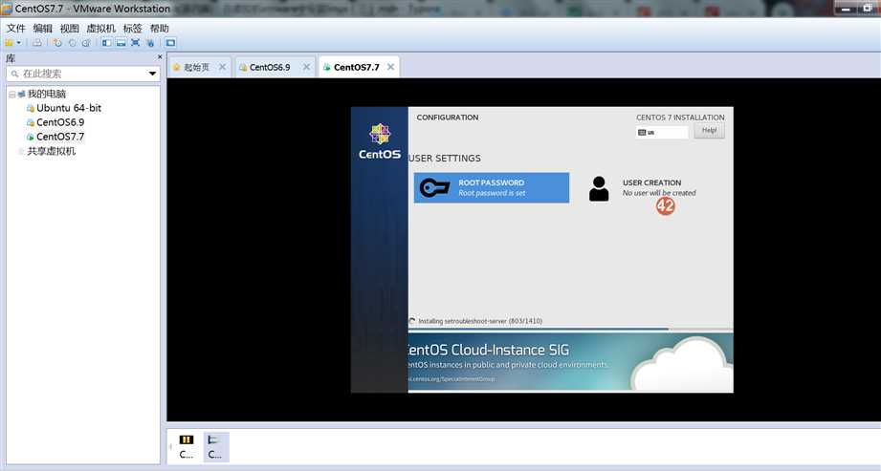Open the 帮助 menu
The width and height of the screenshot is (881, 471).
point(159,28)
